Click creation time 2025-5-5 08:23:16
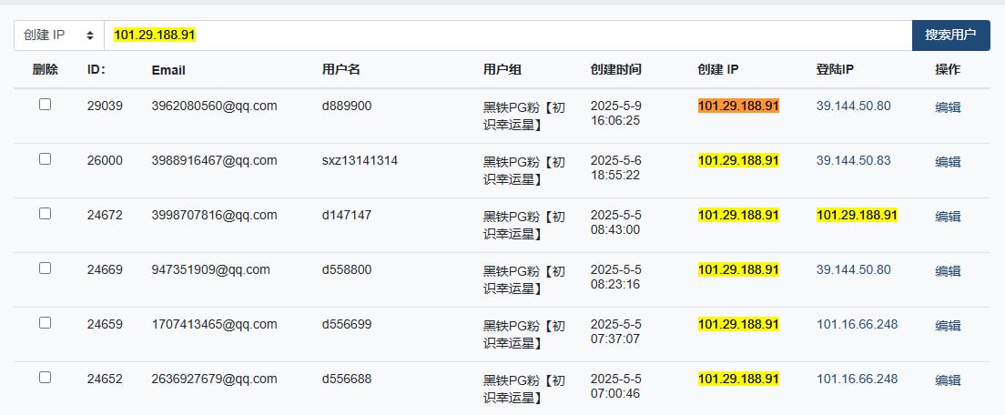1005x415 pixels. click(x=616, y=277)
